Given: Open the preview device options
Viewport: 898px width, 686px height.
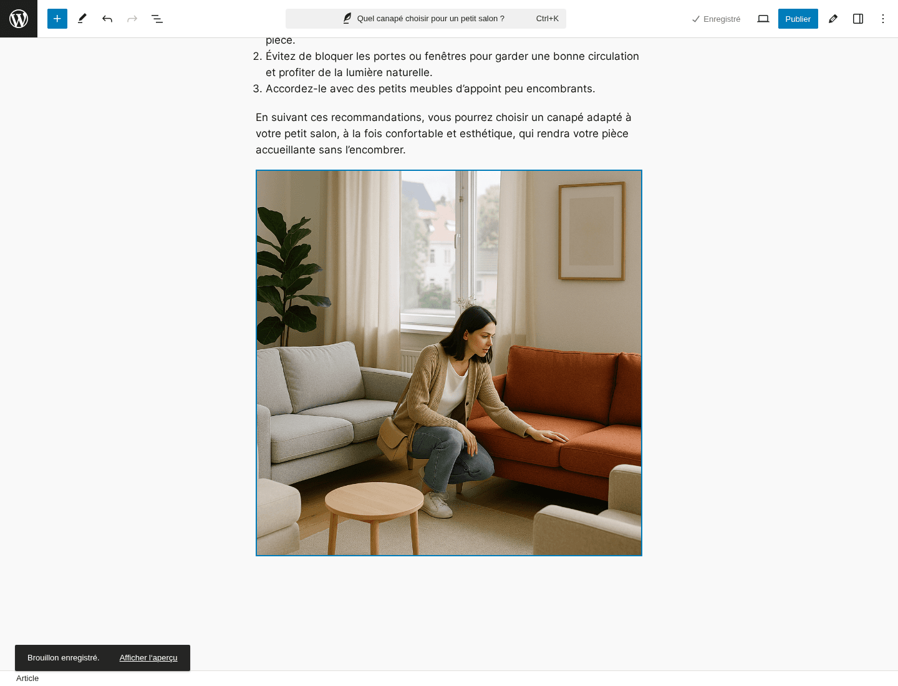Looking at the screenshot, I should click(763, 19).
